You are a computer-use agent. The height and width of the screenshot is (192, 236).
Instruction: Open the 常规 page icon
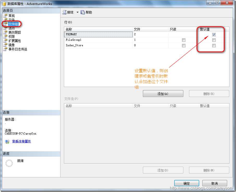coord(5,16)
